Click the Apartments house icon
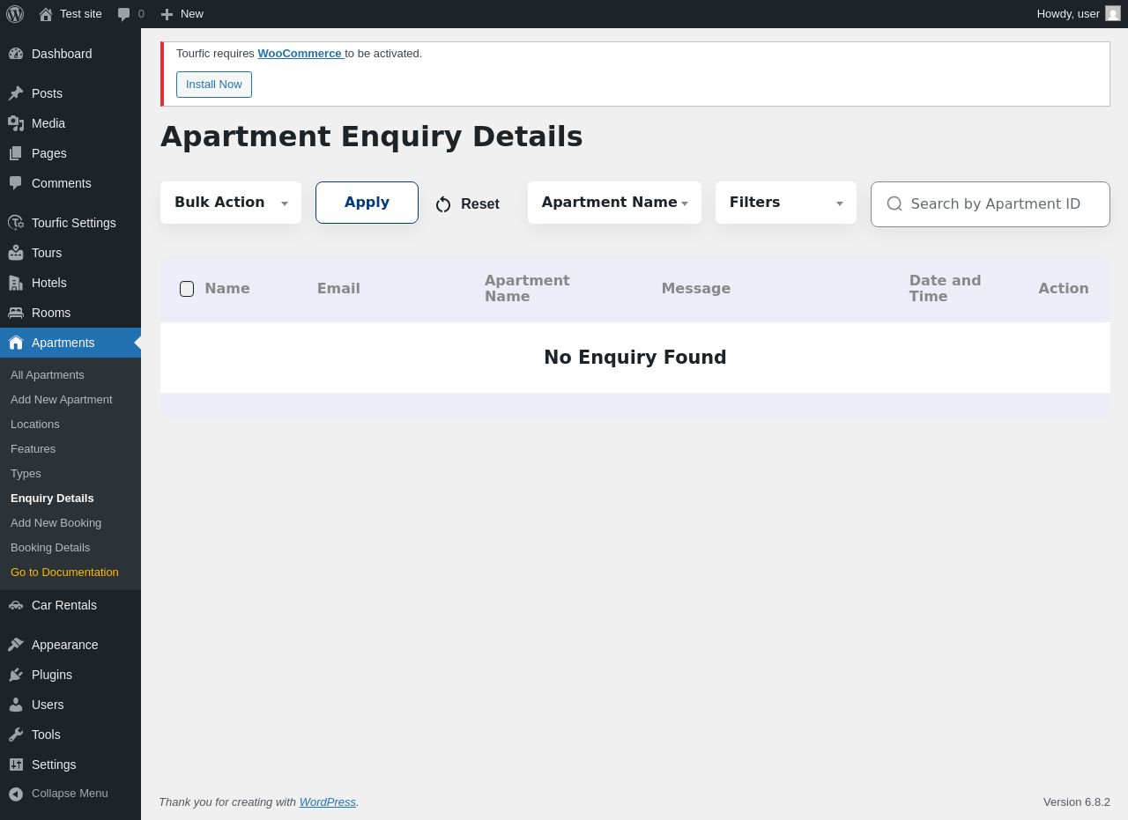1128x820 pixels. point(16,343)
